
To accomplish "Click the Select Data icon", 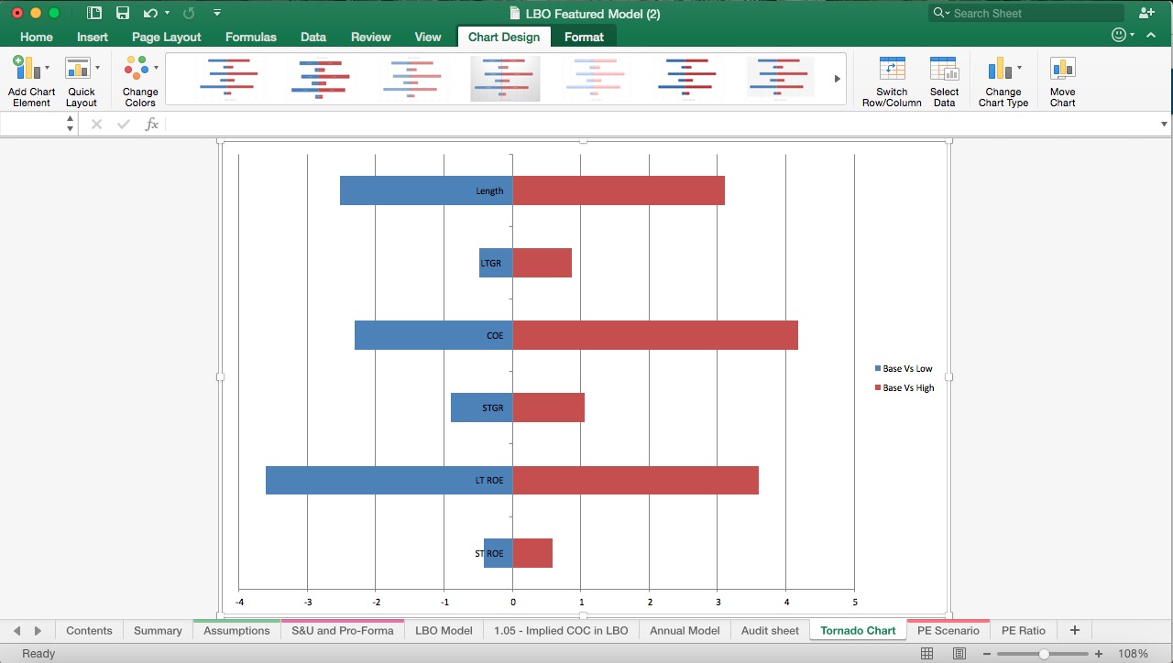I will pos(944,73).
